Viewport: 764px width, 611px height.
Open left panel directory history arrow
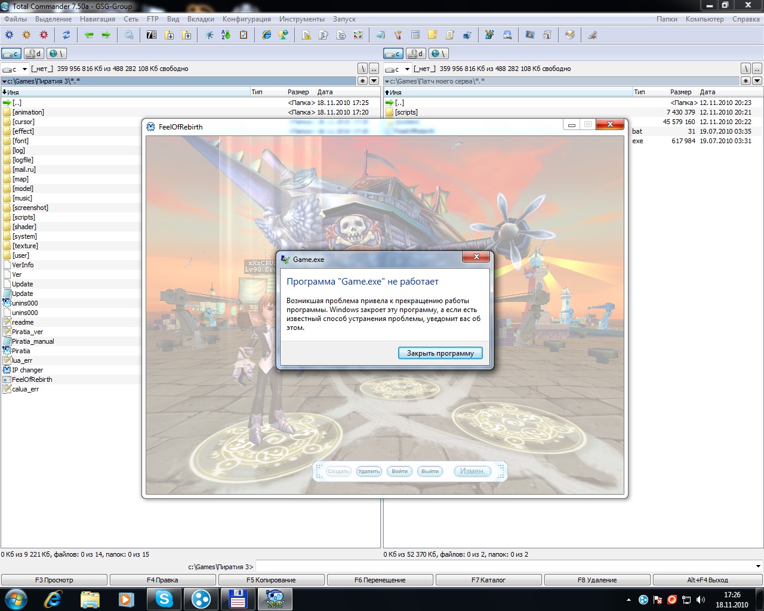point(374,81)
